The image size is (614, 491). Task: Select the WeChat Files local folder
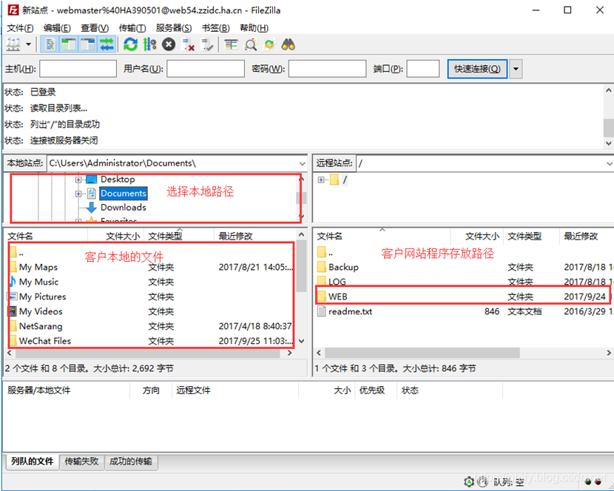(45, 341)
